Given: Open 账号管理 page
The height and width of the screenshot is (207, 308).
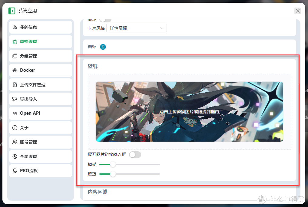Looking at the screenshot, I should [x=41, y=142].
